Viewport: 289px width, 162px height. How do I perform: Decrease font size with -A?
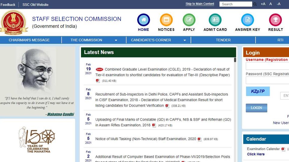point(278,4)
